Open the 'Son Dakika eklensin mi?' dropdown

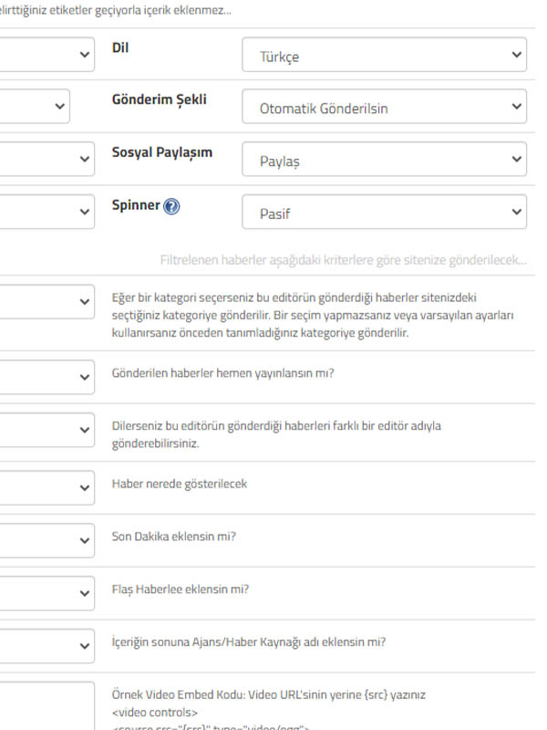click(x=46, y=539)
